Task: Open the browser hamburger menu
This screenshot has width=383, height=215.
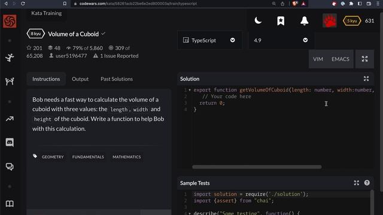Action: pyautogui.click(x=378, y=4)
